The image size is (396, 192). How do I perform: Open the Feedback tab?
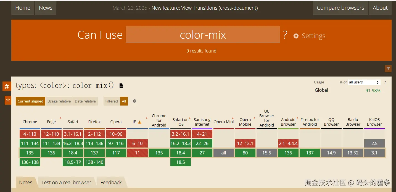click(x=111, y=182)
